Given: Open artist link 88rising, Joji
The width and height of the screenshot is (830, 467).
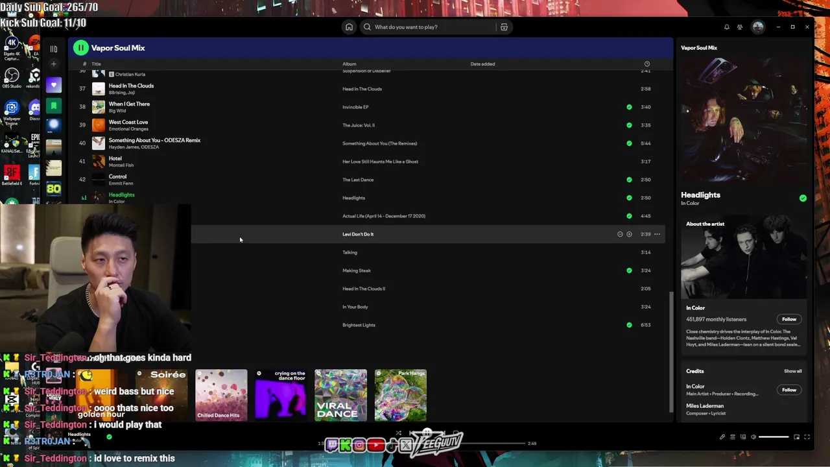Looking at the screenshot, I should click(x=122, y=93).
